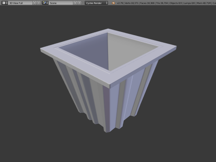Click the 'Mem:48.71M' statistic

203,3
